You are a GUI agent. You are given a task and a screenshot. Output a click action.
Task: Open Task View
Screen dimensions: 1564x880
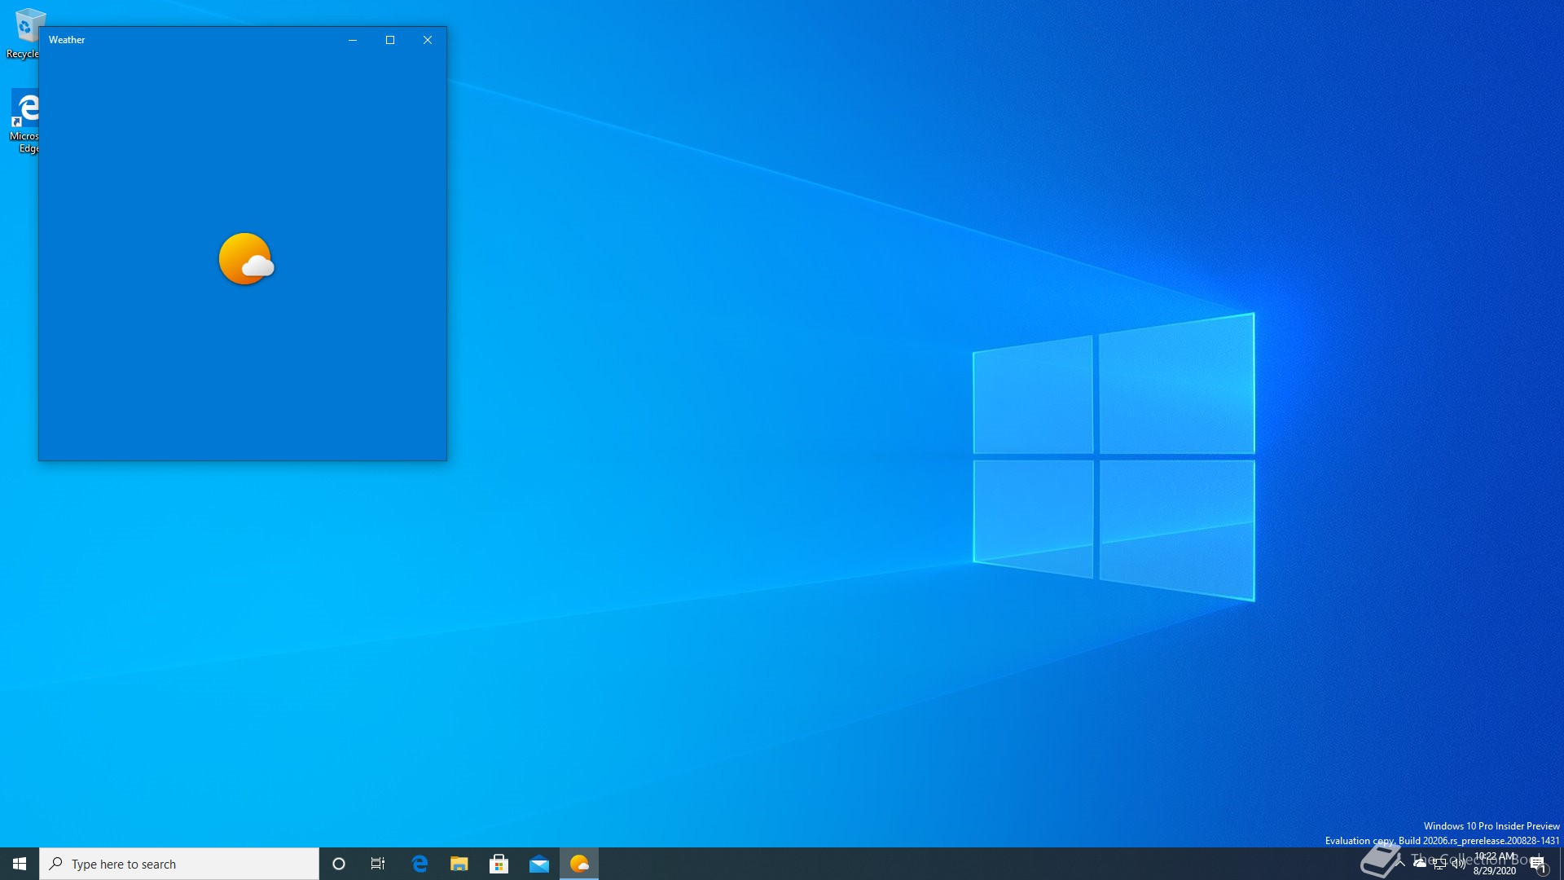pos(378,864)
